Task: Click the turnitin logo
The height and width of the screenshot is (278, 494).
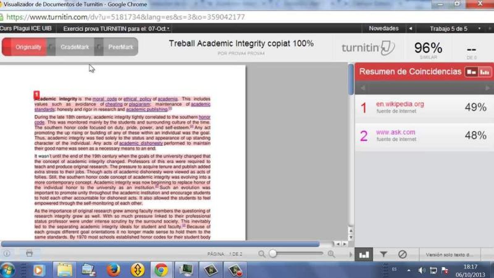Action: coord(368,47)
